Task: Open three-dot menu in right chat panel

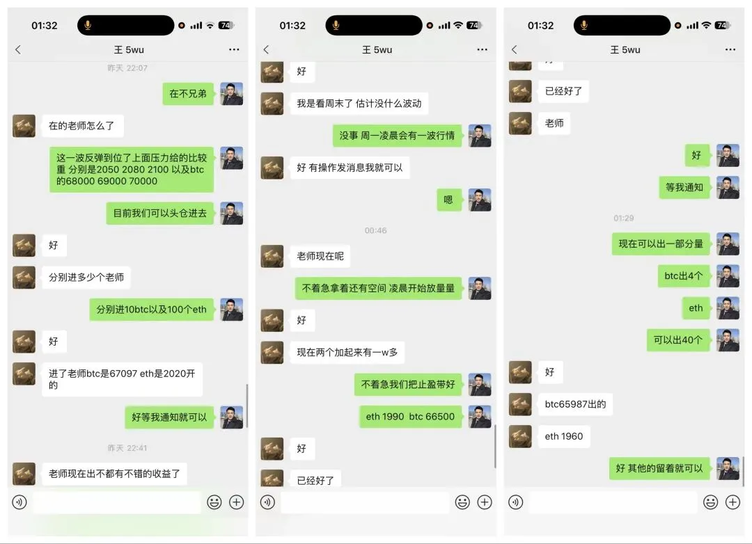Action: [x=730, y=49]
